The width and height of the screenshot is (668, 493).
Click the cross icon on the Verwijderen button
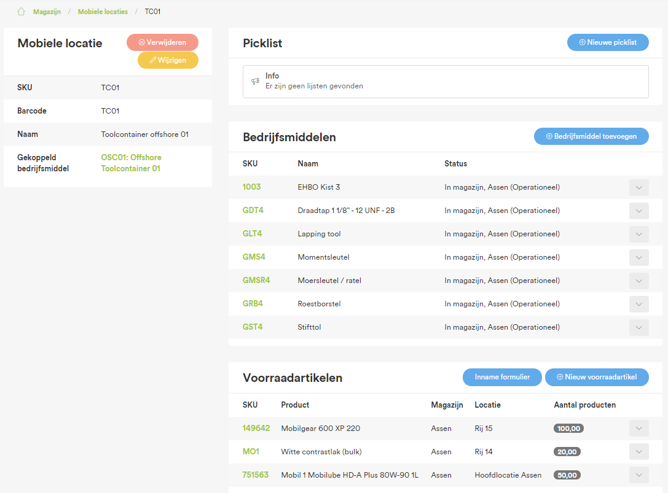[x=141, y=42]
